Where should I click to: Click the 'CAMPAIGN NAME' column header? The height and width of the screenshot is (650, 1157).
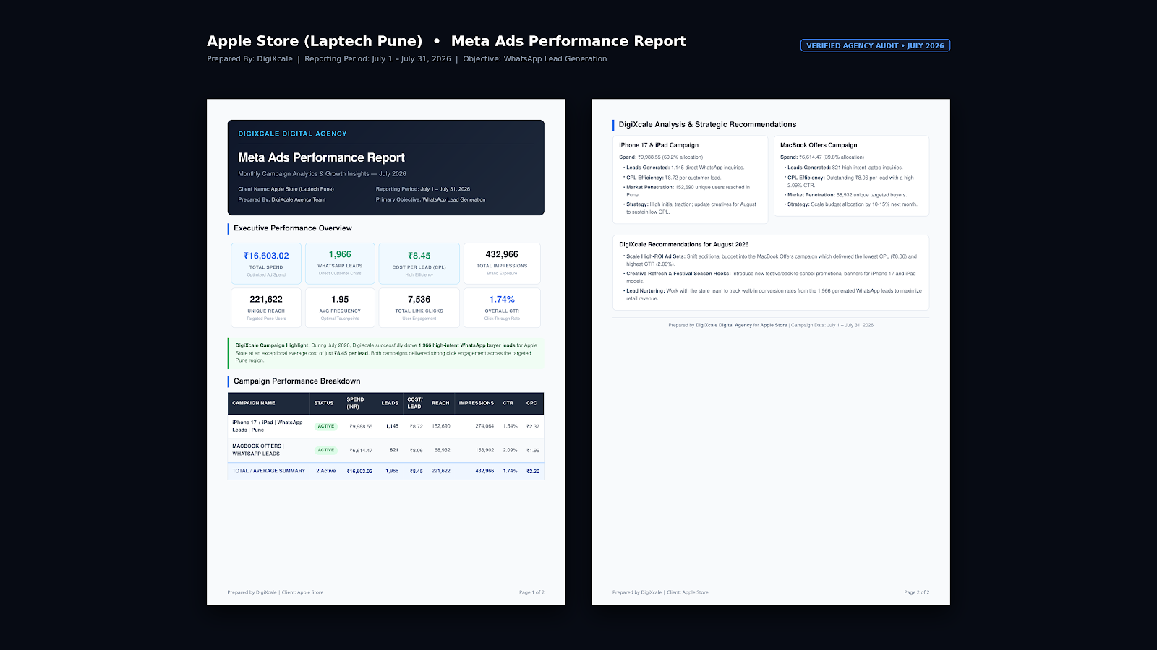point(254,403)
